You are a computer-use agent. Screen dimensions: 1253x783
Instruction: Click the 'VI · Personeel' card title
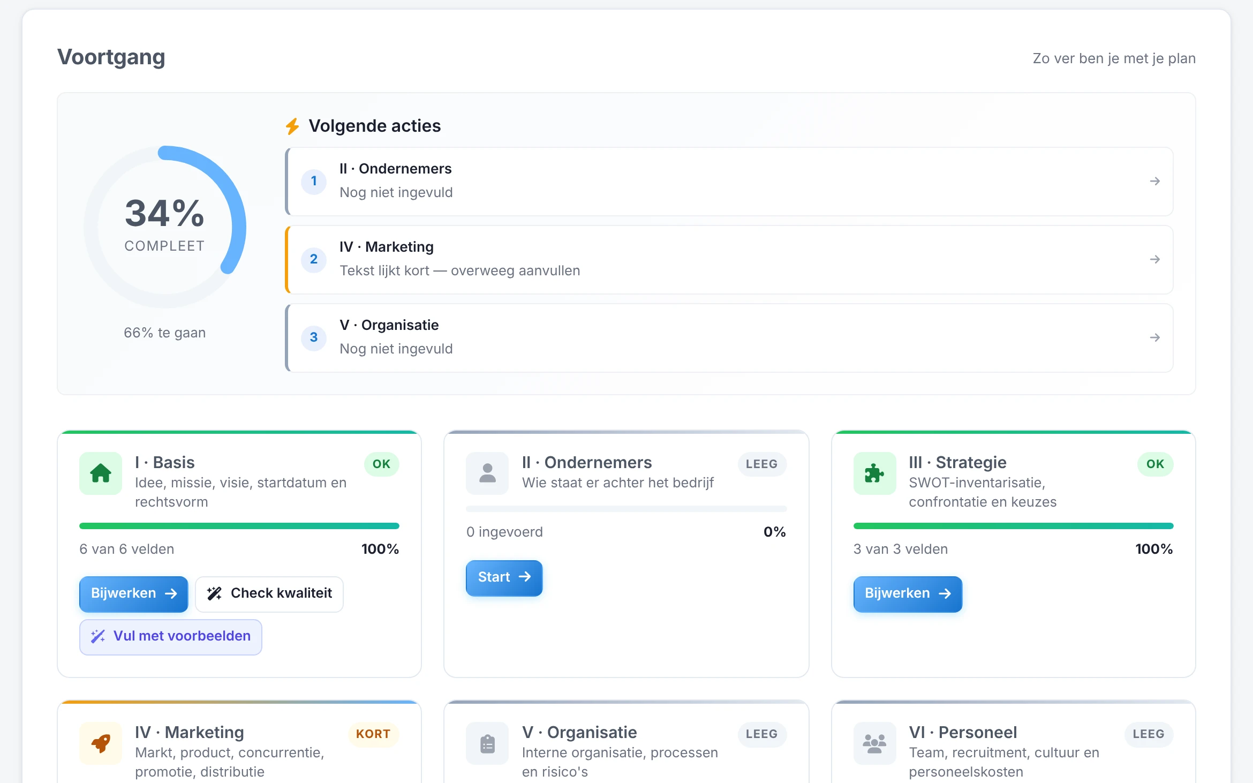pyautogui.click(x=963, y=732)
